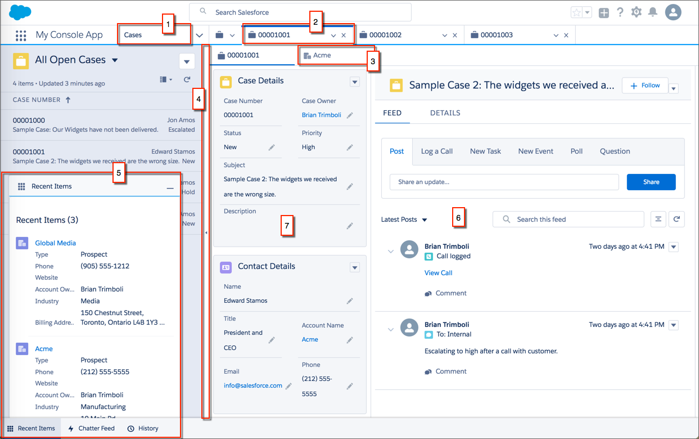Open the Chatter Feed utility
699x439 pixels.
pos(91,428)
